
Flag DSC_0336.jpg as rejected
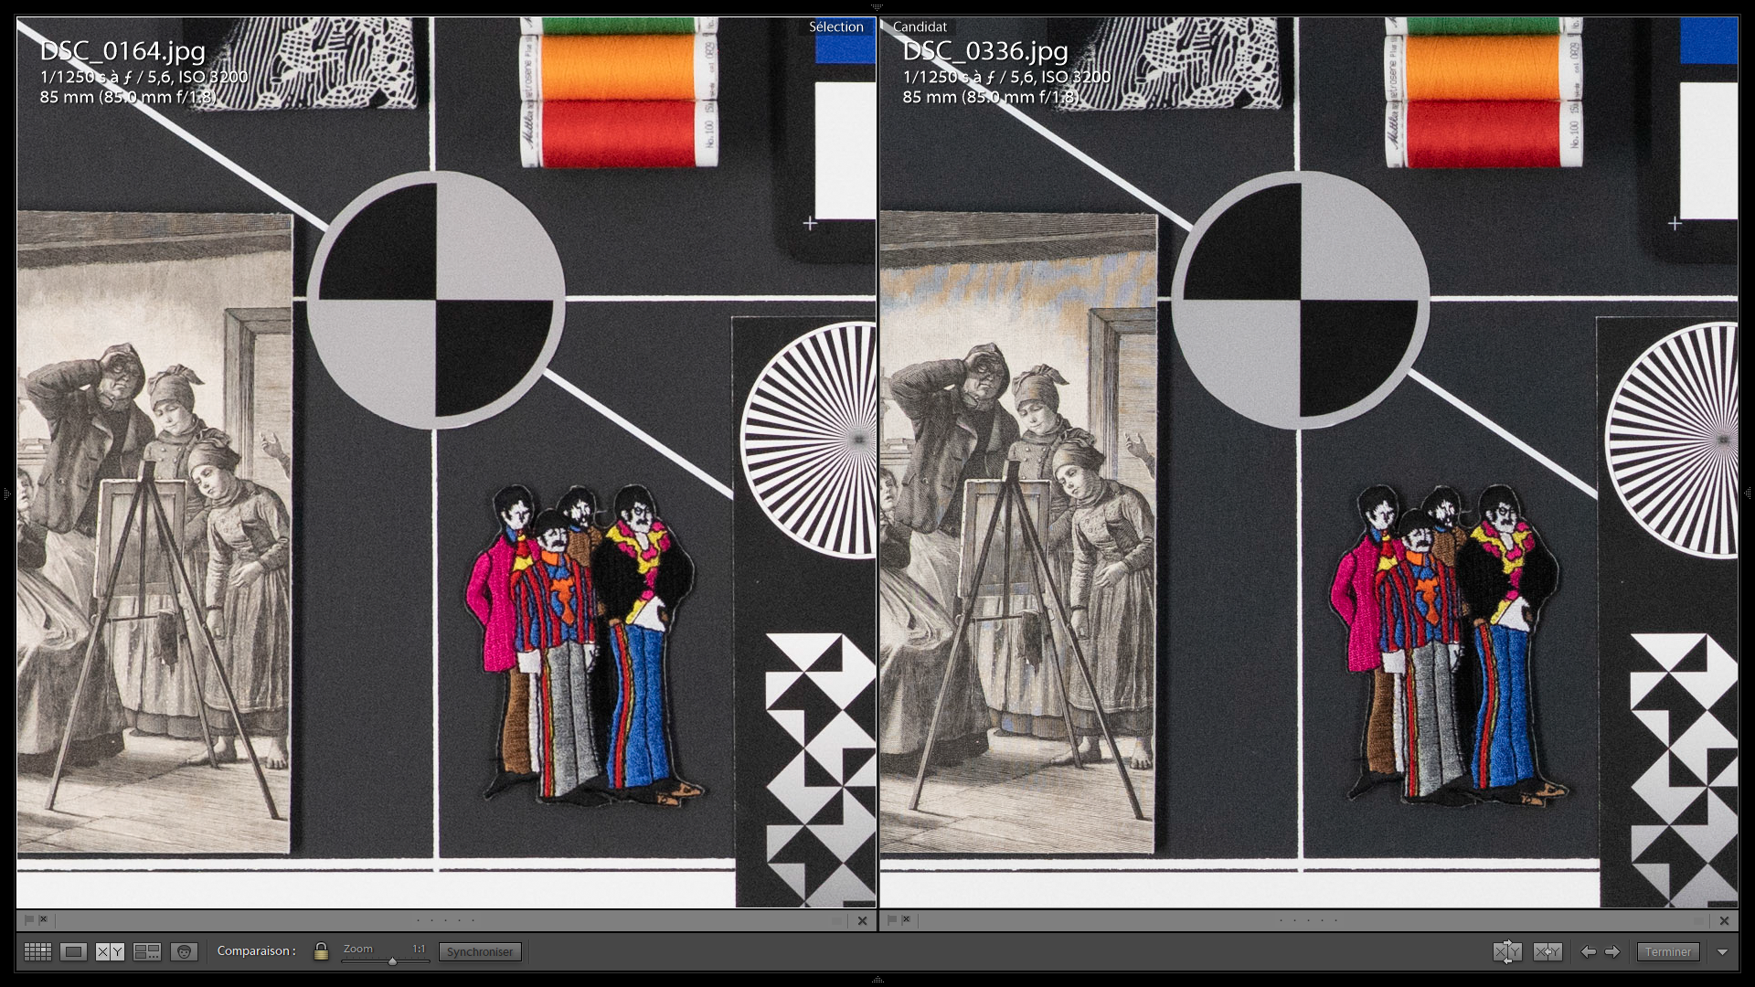click(x=906, y=919)
